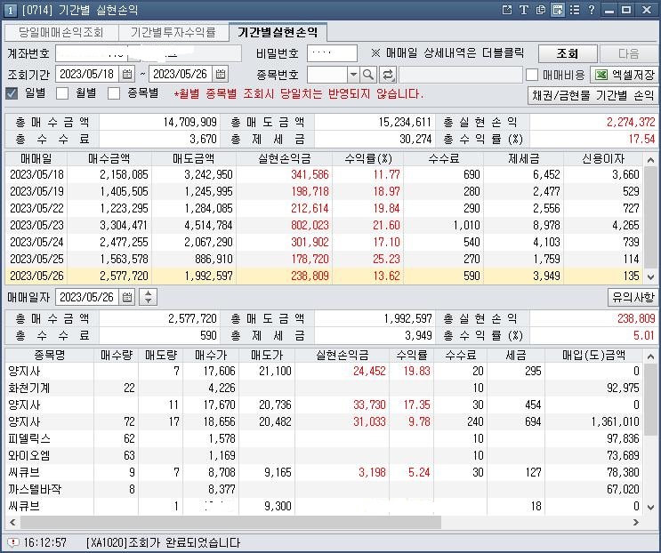This screenshot has width=661, height=553.
Task: Select the 2023/05/23 row
Action: 324,225
